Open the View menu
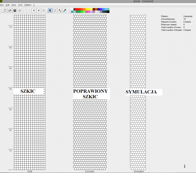 14,5
